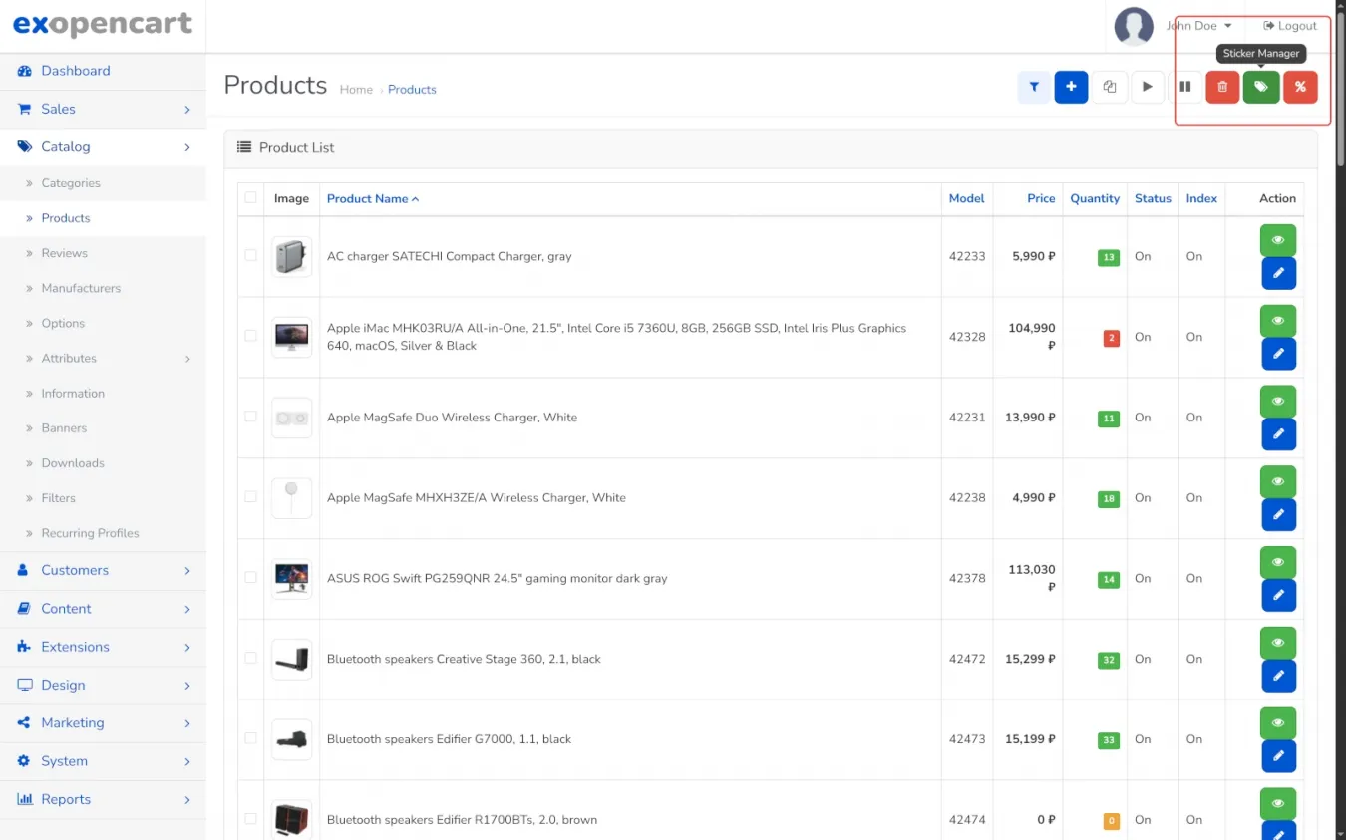Click the Logout link

tap(1290, 26)
